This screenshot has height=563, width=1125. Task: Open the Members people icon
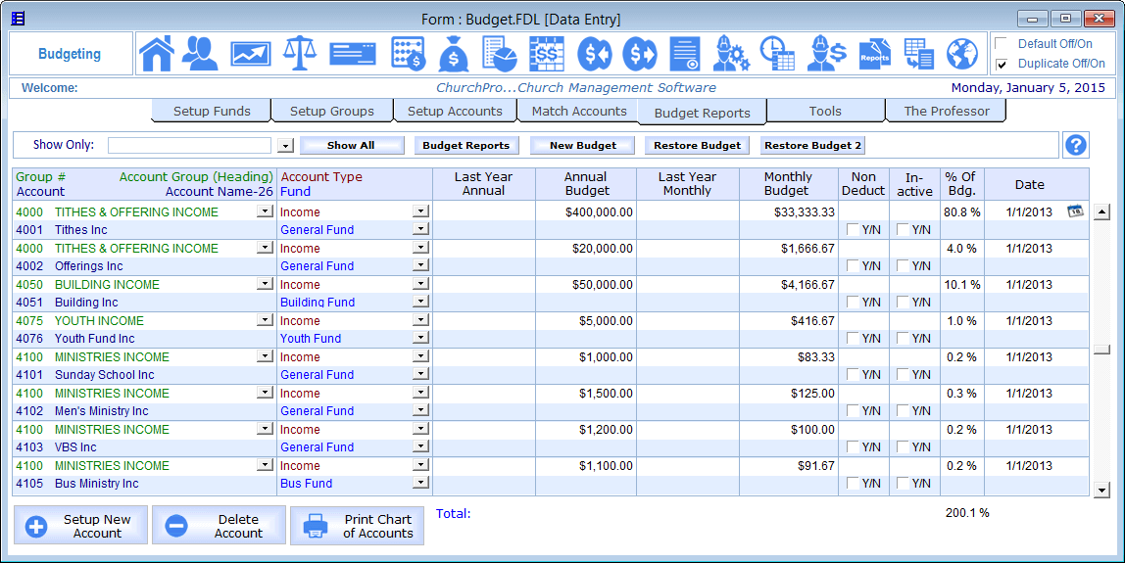200,54
